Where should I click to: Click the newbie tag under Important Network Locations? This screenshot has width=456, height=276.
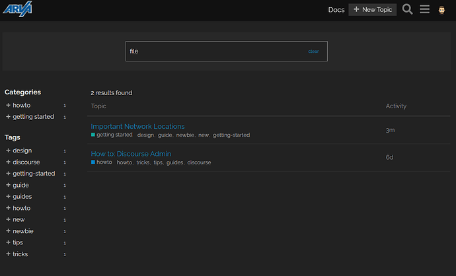tap(185, 135)
